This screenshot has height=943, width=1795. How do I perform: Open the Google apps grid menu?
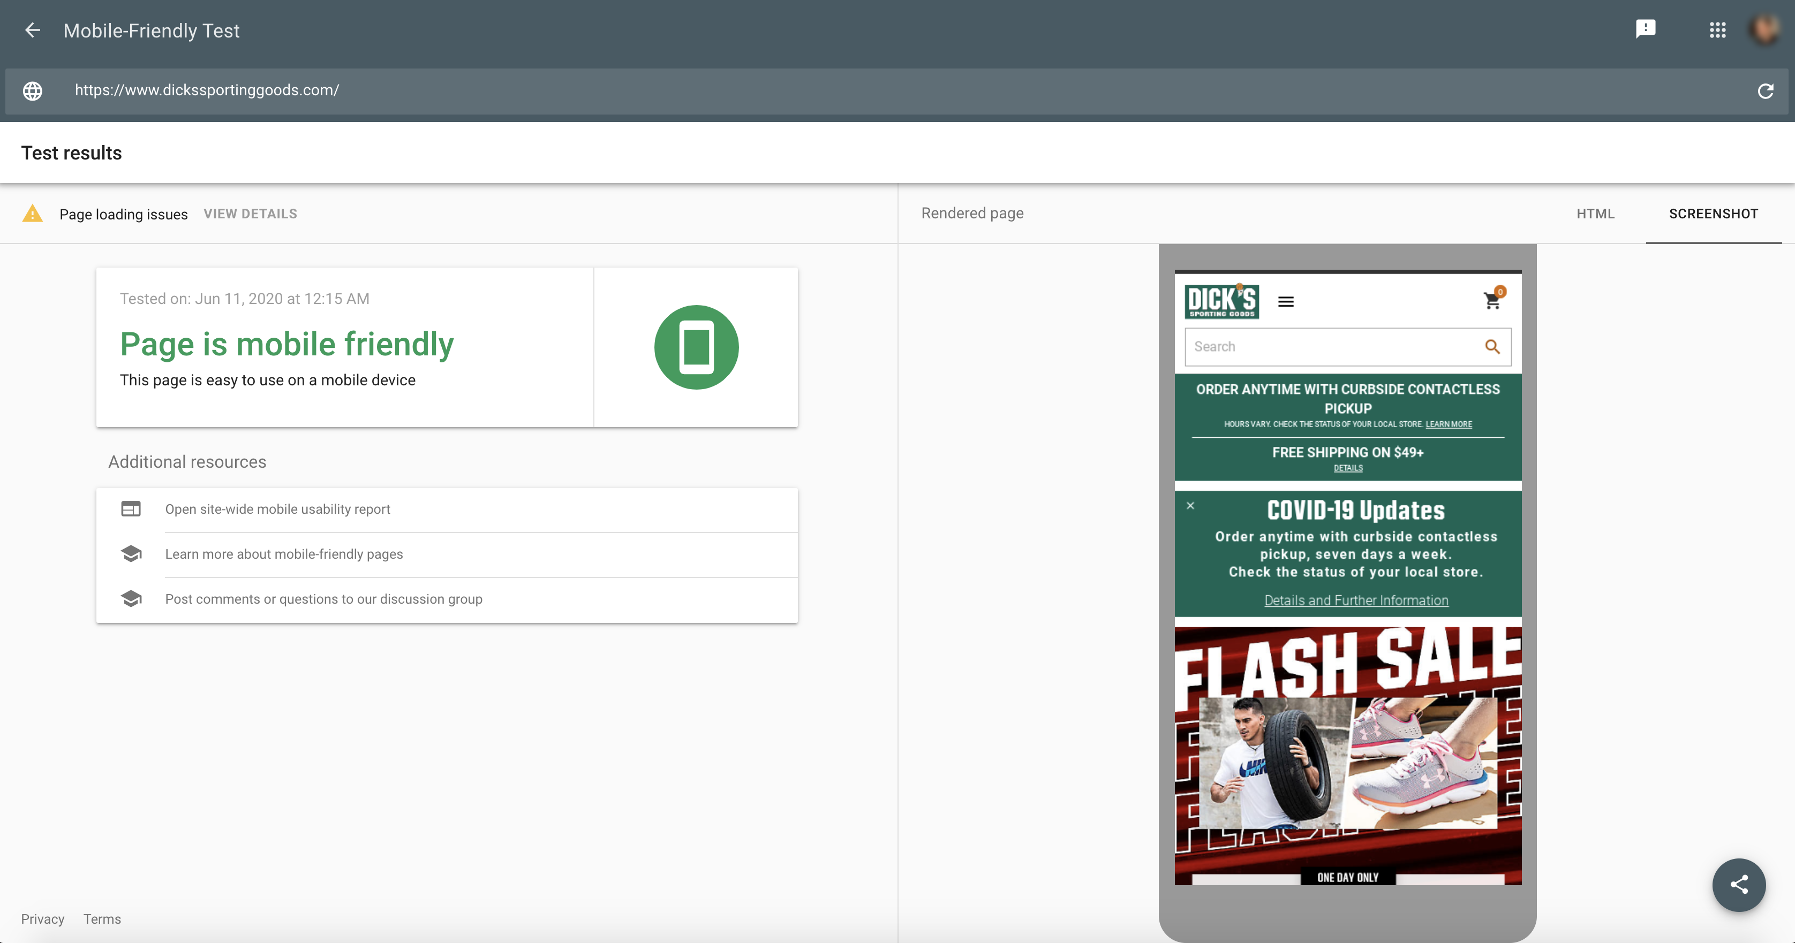point(1718,30)
